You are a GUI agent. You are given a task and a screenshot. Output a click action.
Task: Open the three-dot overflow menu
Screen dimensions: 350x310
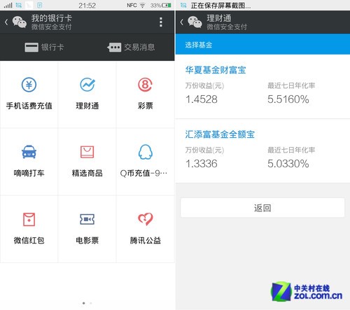[161, 22]
